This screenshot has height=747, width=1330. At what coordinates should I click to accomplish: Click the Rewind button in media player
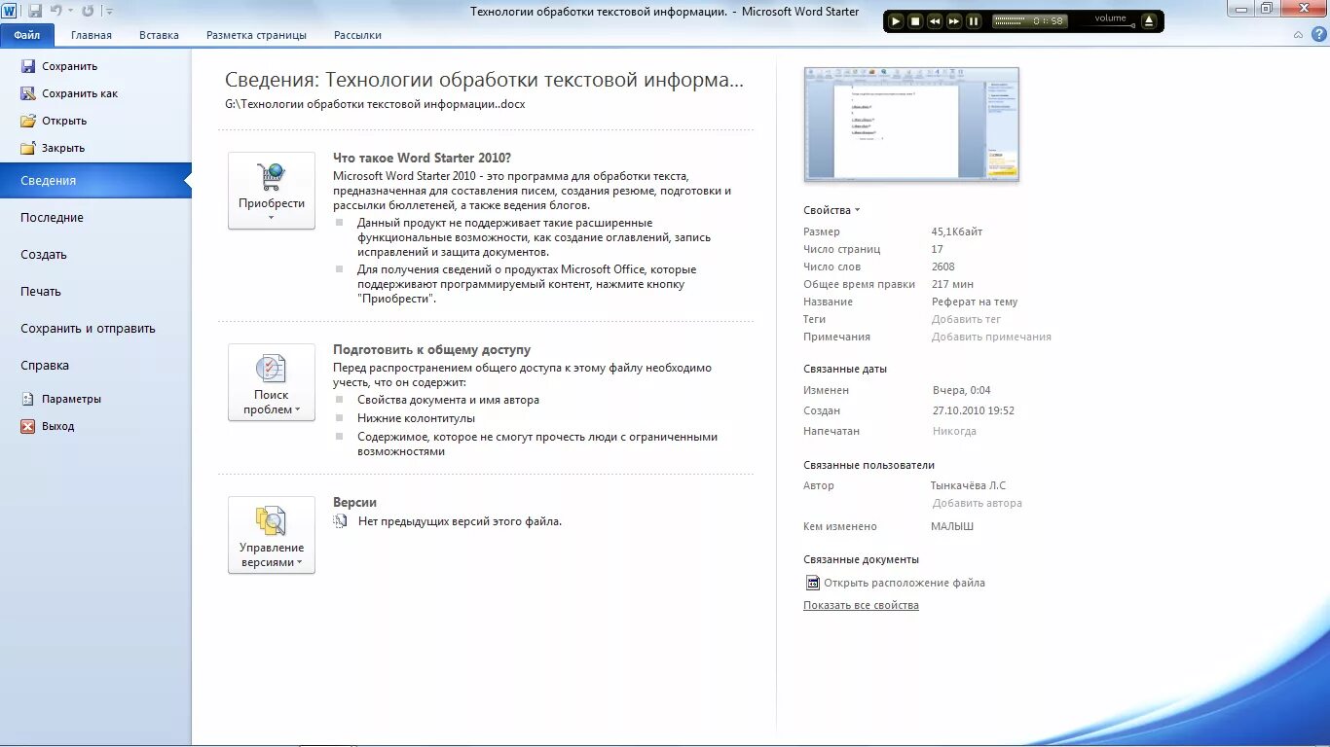(x=935, y=20)
